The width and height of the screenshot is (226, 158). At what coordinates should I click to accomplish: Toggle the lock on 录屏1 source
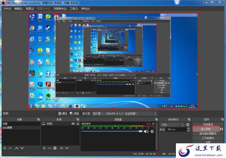[78, 124]
